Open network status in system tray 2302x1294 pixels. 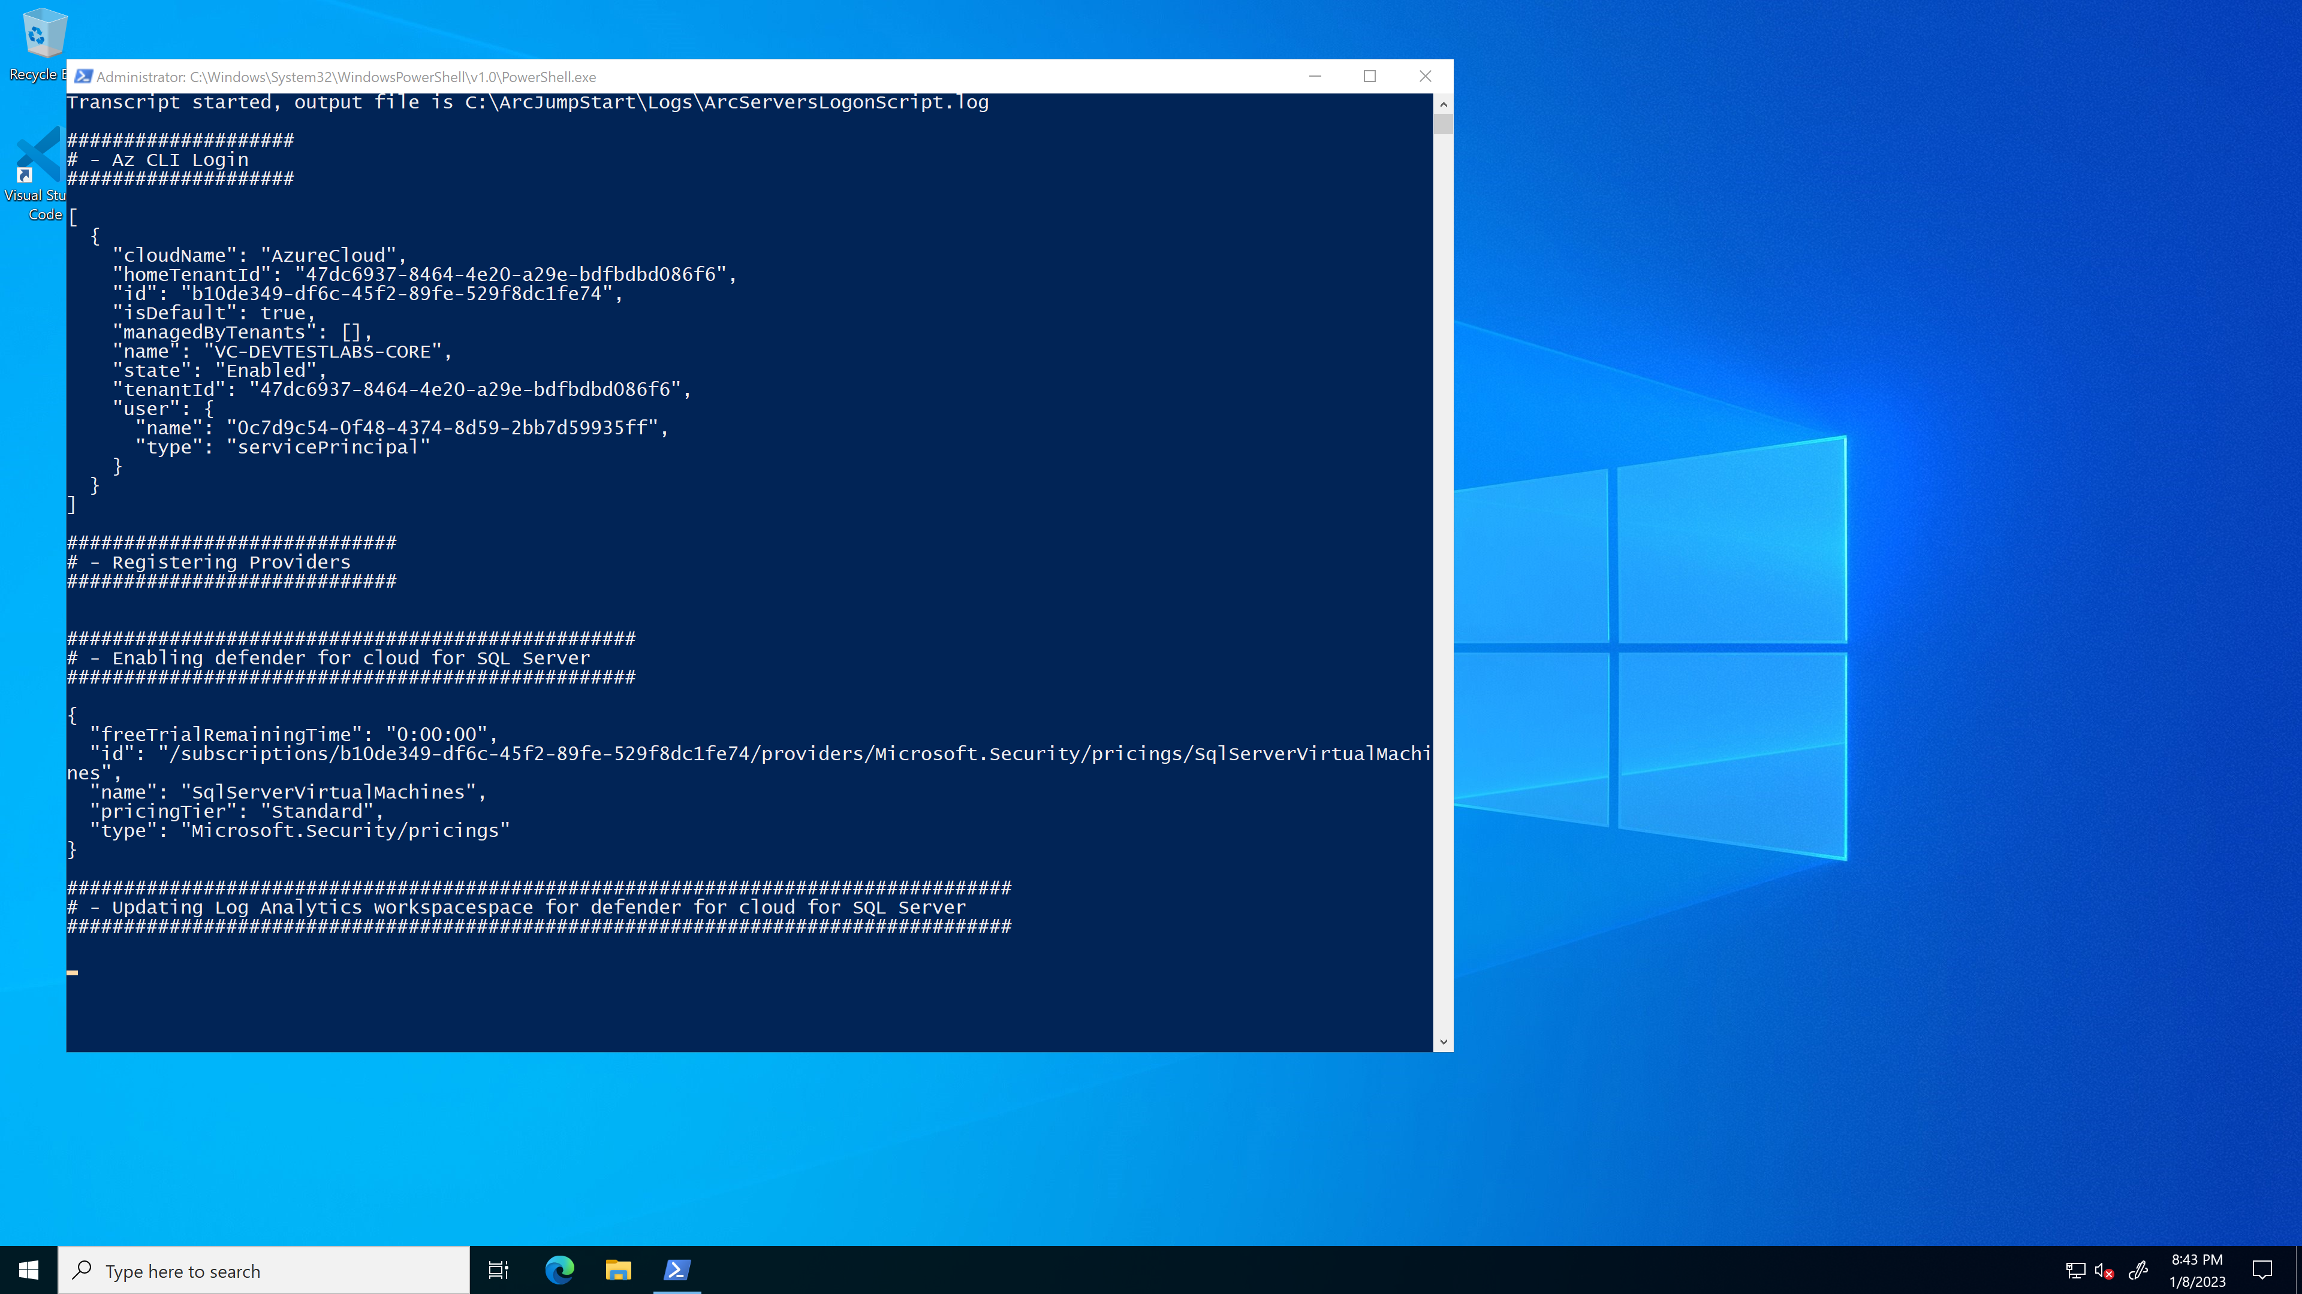[2075, 1271]
